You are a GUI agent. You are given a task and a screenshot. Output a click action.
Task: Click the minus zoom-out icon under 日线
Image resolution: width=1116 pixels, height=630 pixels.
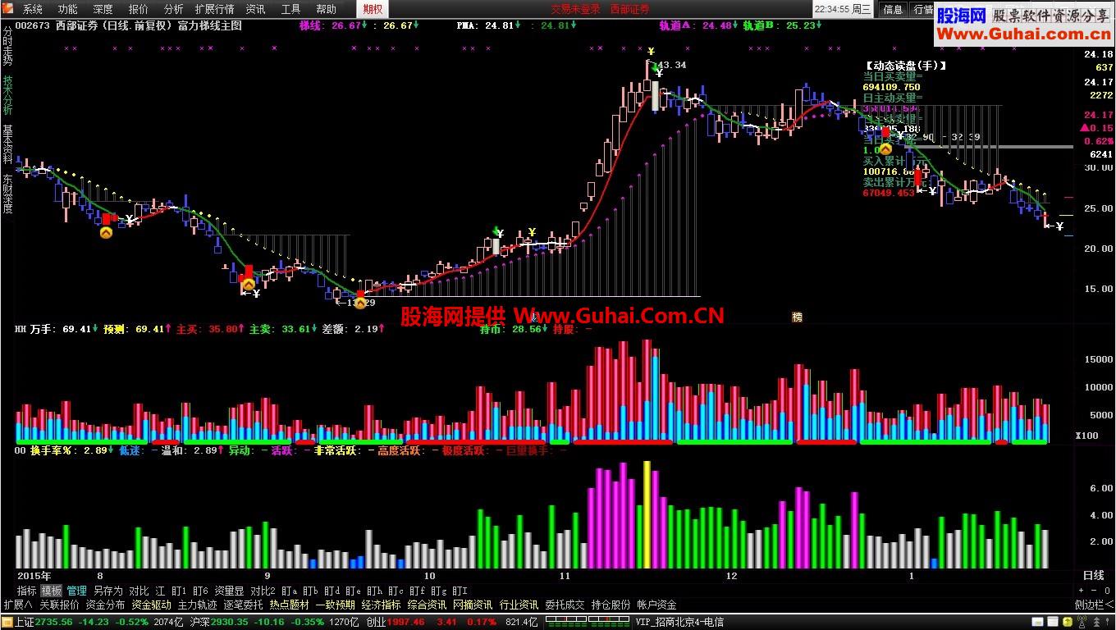pos(1094,591)
